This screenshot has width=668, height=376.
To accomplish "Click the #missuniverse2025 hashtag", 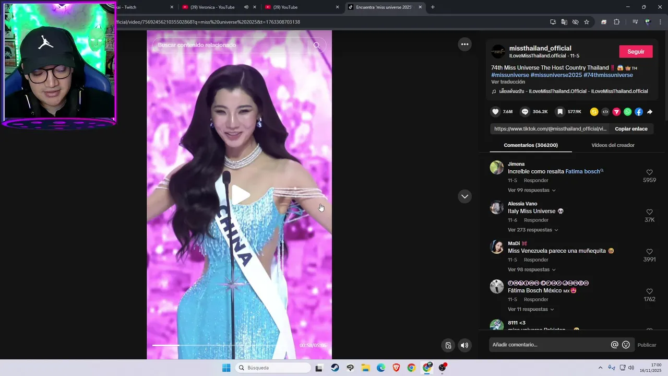I will click(x=556, y=75).
